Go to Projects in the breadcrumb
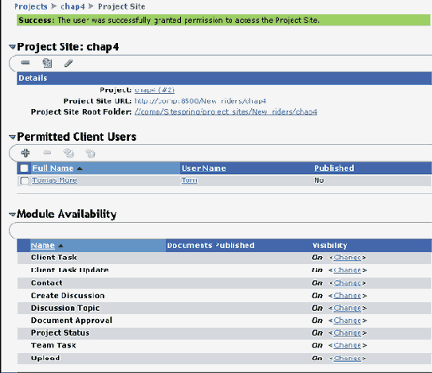 click(31, 6)
